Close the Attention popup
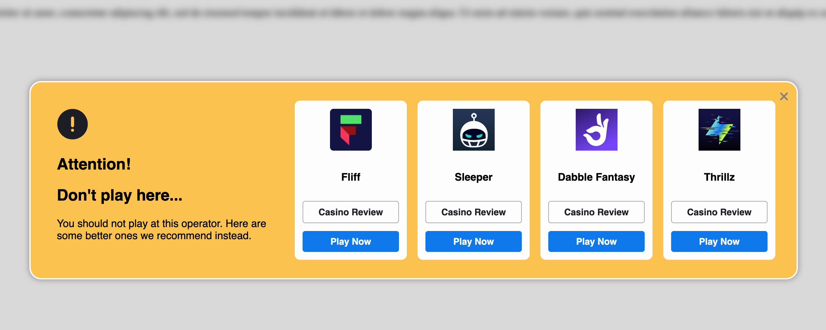The width and height of the screenshot is (826, 330). pyautogui.click(x=784, y=96)
